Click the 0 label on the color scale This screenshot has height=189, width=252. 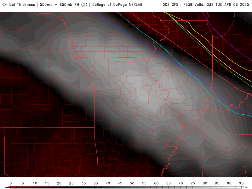click(11, 183)
